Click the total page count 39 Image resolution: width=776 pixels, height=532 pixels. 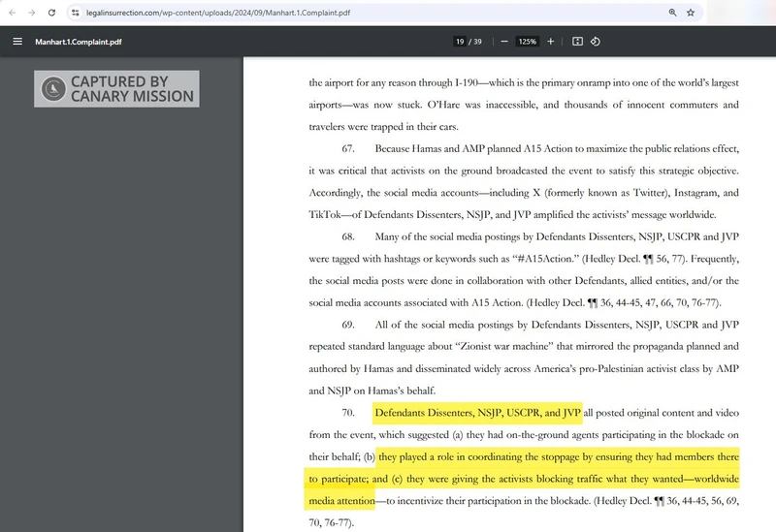pyautogui.click(x=477, y=42)
